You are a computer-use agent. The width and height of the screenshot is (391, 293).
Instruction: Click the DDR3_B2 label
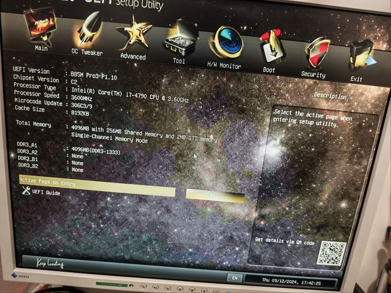pyautogui.click(x=28, y=165)
